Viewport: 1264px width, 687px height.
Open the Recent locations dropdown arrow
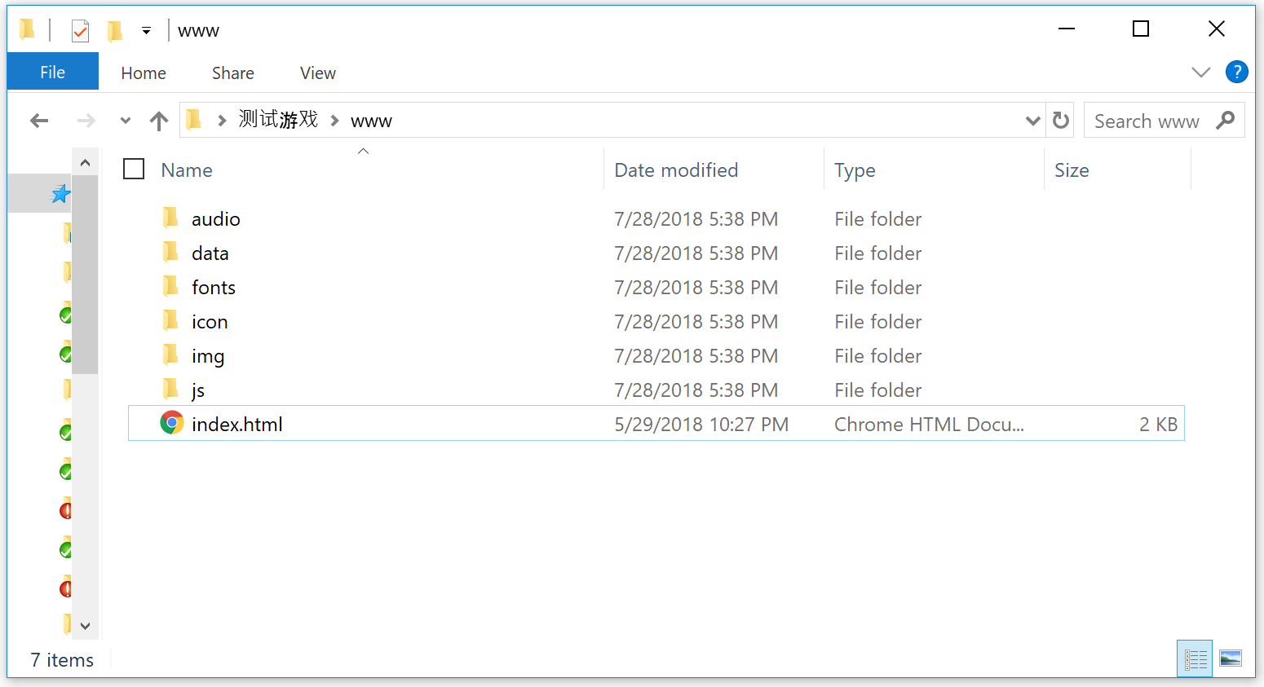click(125, 121)
